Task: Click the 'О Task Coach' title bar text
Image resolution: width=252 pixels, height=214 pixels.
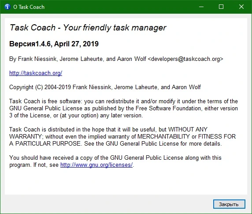Action: point(29,7)
